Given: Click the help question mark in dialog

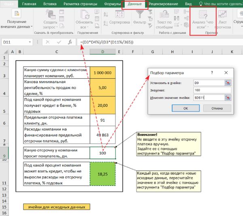Looking at the screenshot, I should 212,73.
